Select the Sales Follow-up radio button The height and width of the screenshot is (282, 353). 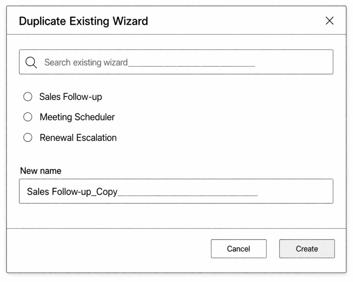28,97
